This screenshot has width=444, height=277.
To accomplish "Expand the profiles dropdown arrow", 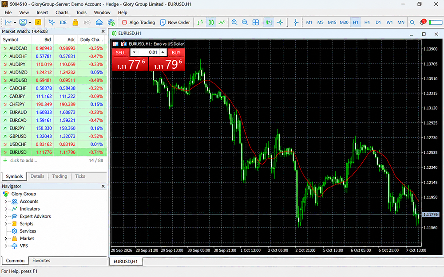I will (x=30, y=23).
